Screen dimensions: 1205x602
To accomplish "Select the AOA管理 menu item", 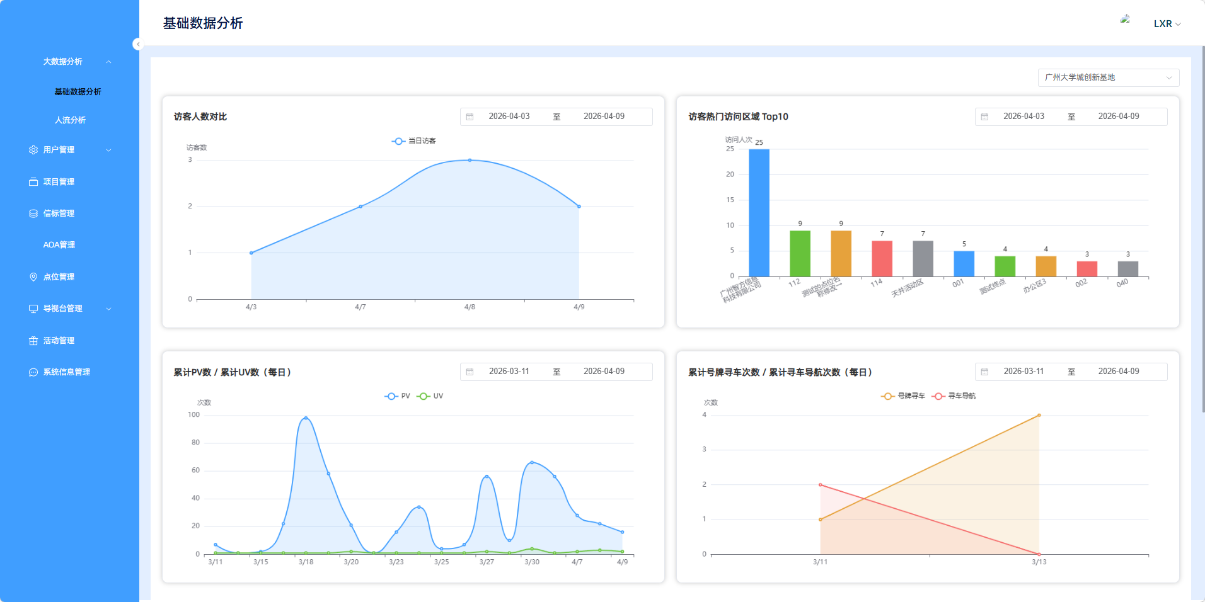I will pyautogui.click(x=59, y=245).
